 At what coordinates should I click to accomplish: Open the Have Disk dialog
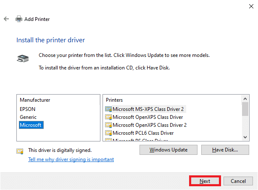click(225, 150)
